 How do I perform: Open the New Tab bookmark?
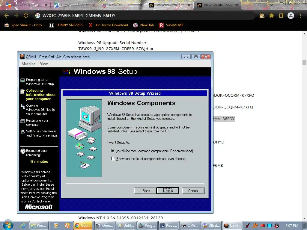[144, 25]
